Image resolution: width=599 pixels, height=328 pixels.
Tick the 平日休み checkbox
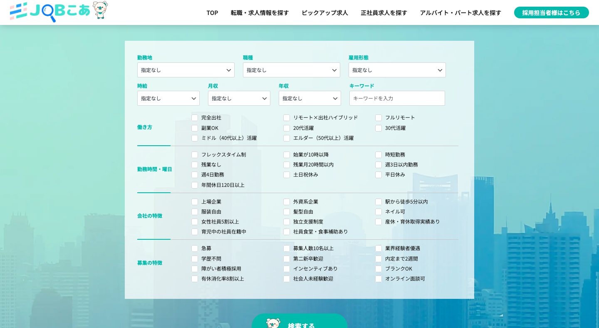pyautogui.click(x=379, y=175)
